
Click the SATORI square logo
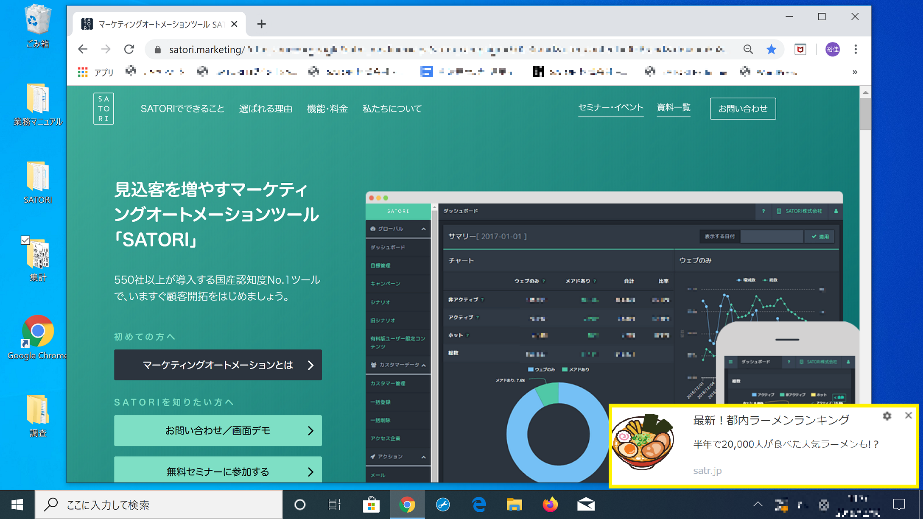[x=103, y=109]
